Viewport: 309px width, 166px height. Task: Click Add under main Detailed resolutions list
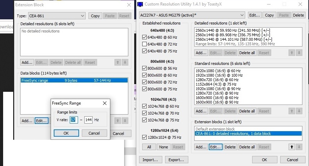tap(201, 53)
